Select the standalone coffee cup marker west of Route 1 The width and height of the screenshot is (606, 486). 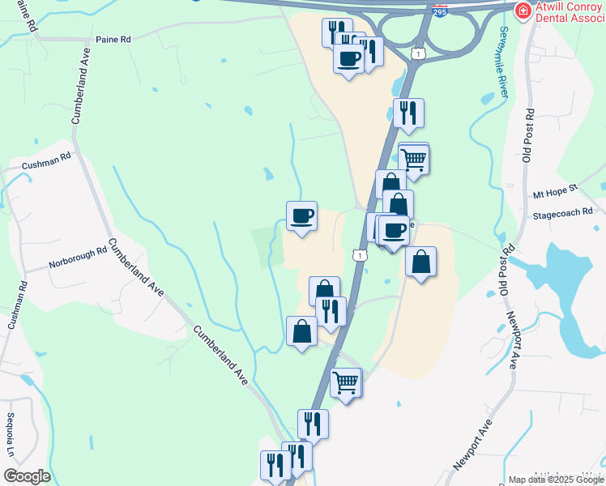[301, 218]
